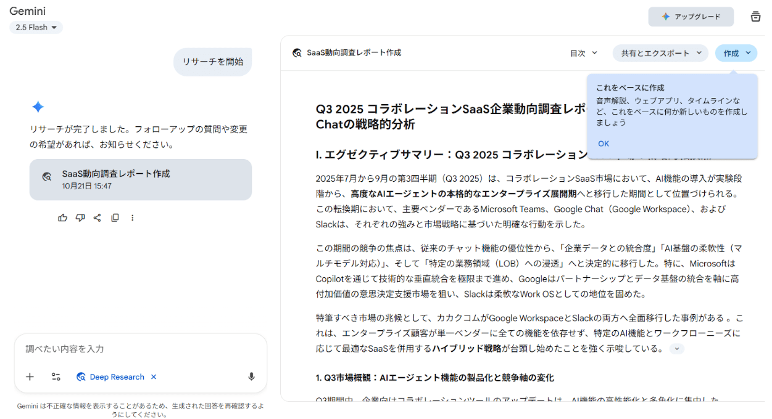The image size is (772, 419).
Task: Click the Q3 2025 コラボレーションSaaS report heading
Action: pyautogui.click(x=450, y=116)
